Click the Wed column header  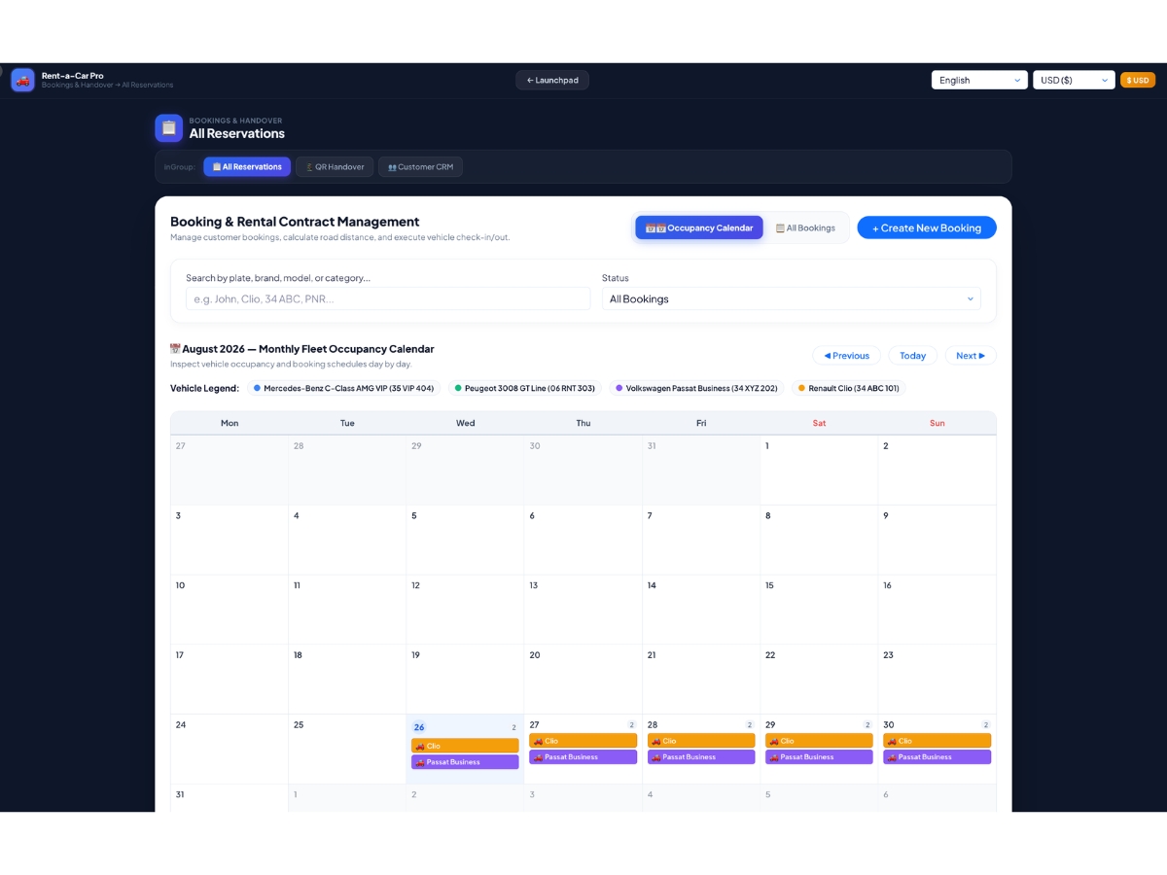[x=466, y=423]
